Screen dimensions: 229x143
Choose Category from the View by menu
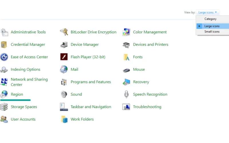coord(213,19)
